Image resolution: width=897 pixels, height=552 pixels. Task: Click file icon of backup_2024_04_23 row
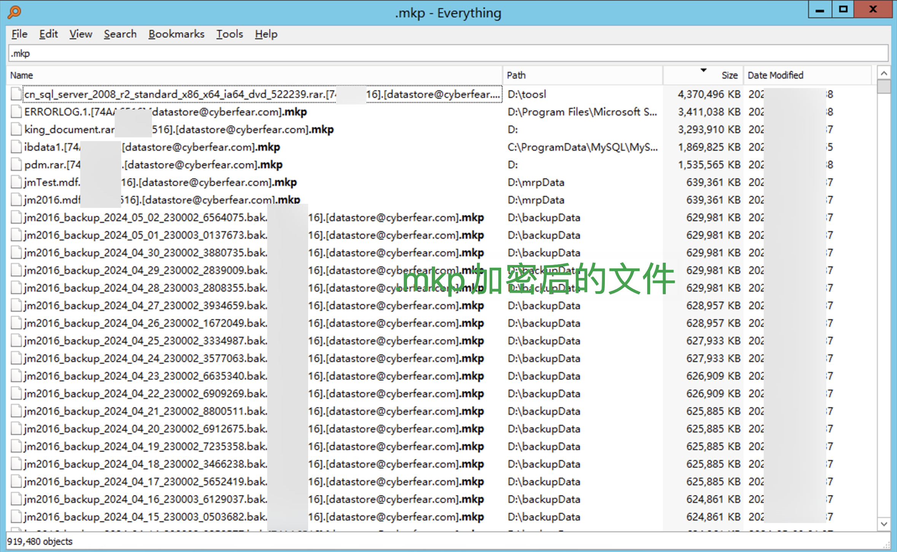point(16,376)
